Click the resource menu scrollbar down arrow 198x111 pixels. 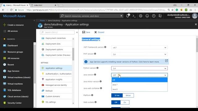(x=73, y=103)
